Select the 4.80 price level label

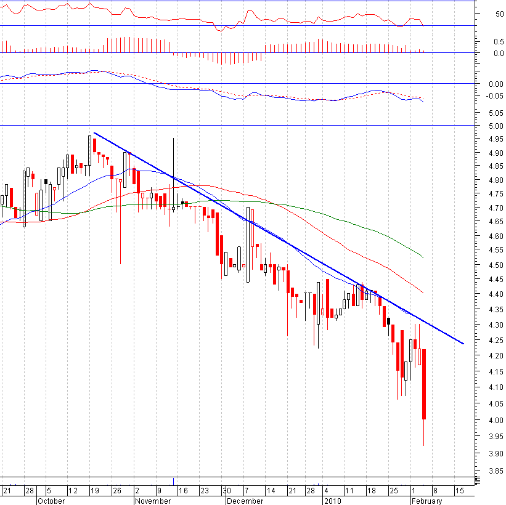[496, 180]
